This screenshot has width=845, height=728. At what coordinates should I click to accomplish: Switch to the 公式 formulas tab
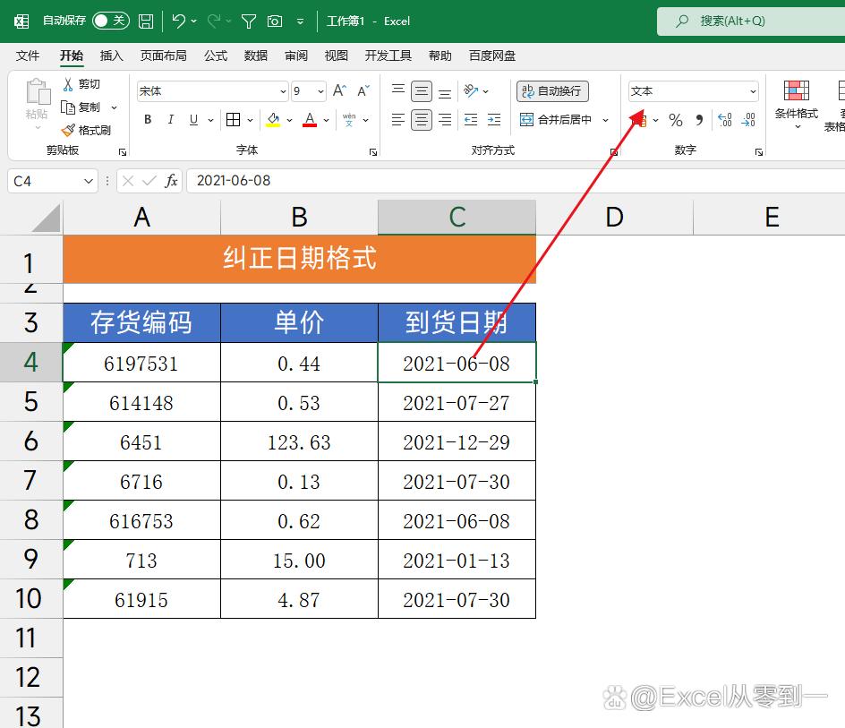pyautogui.click(x=216, y=56)
